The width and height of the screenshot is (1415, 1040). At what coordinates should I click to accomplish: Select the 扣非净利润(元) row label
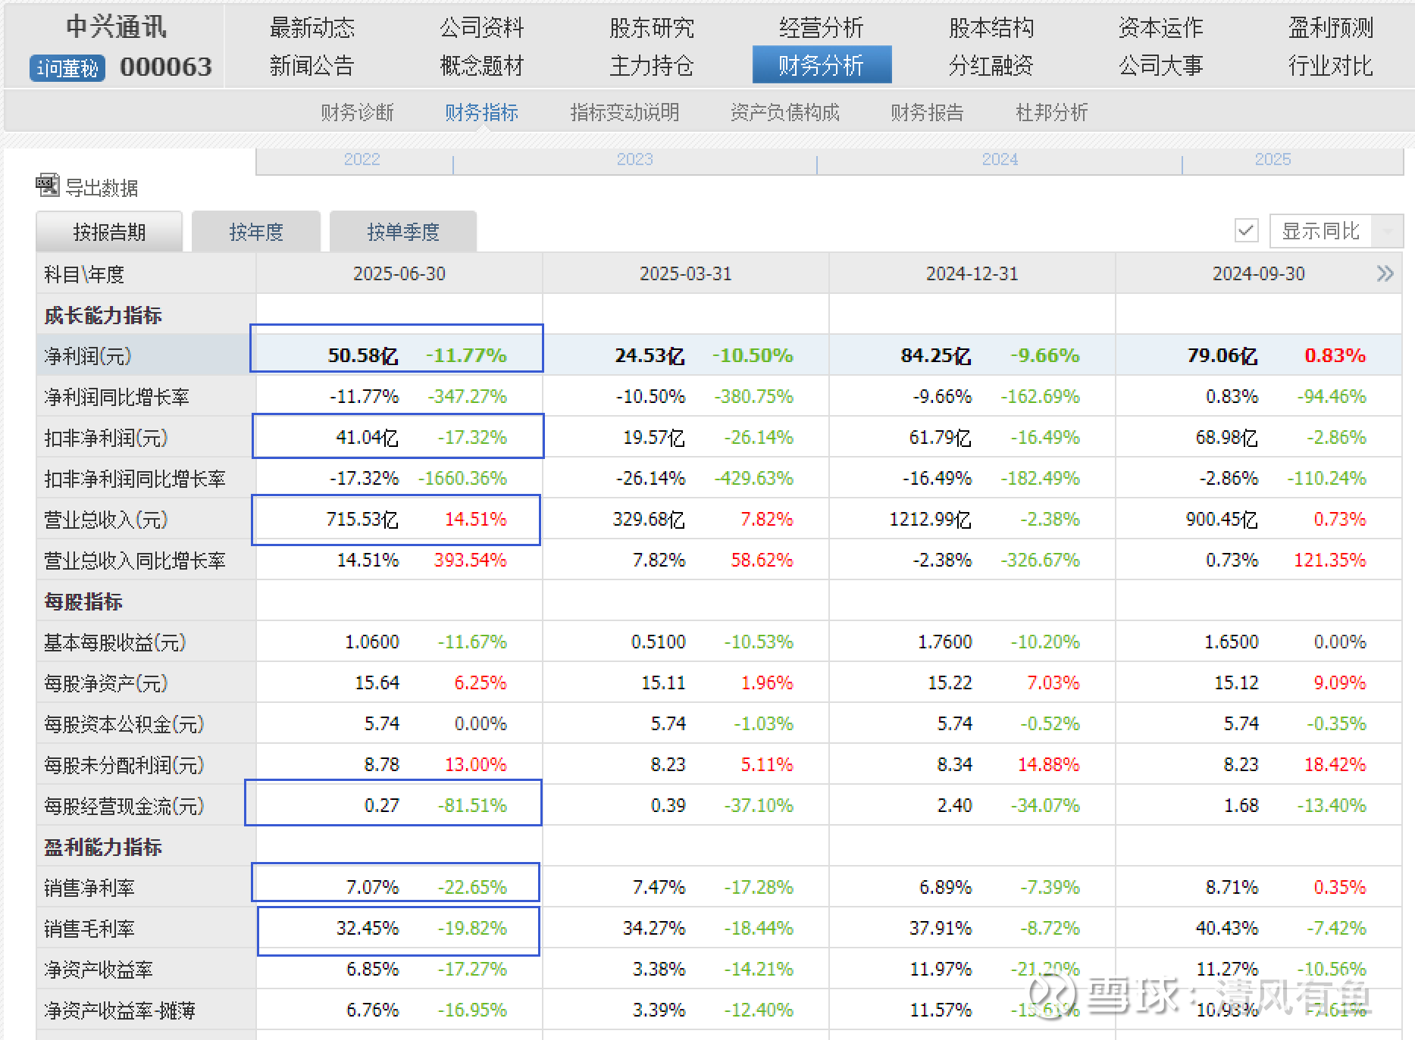click(106, 438)
